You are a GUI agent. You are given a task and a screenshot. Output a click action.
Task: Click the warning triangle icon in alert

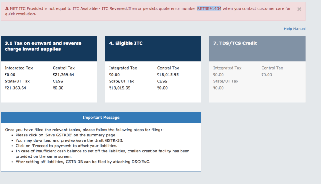(7, 8)
